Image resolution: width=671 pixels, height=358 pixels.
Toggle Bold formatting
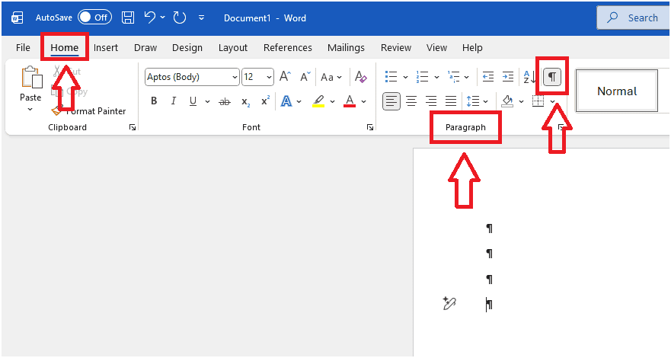coord(154,101)
